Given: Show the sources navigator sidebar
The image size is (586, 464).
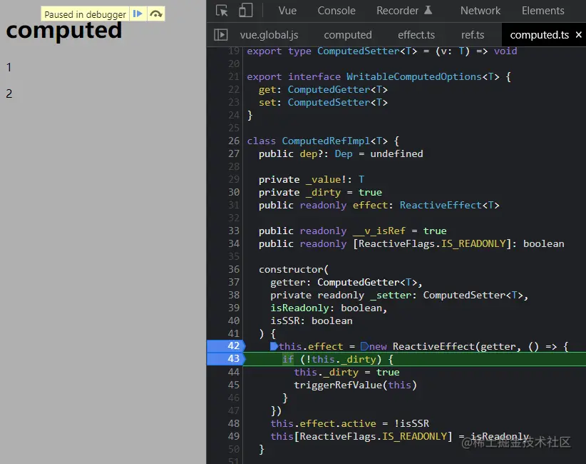Looking at the screenshot, I should click(221, 35).
